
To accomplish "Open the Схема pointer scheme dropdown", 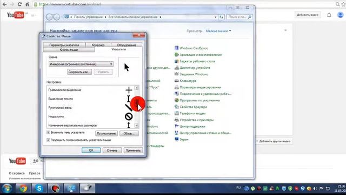I will pyautogui.click(x=81, y=64).
